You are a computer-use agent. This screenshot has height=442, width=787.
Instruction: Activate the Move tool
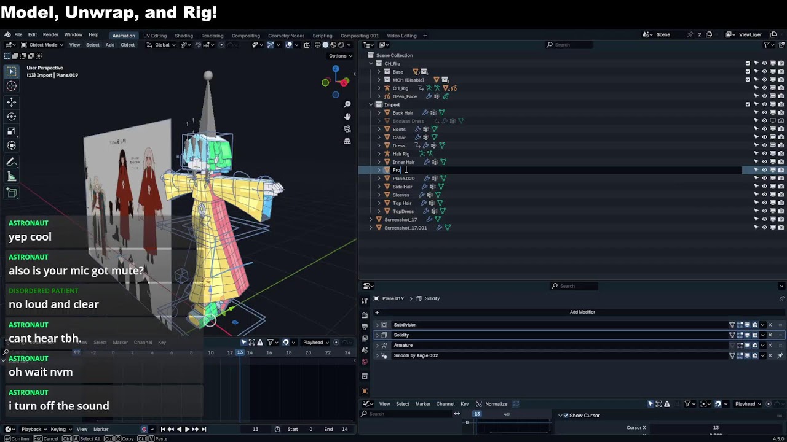point(12,102)
